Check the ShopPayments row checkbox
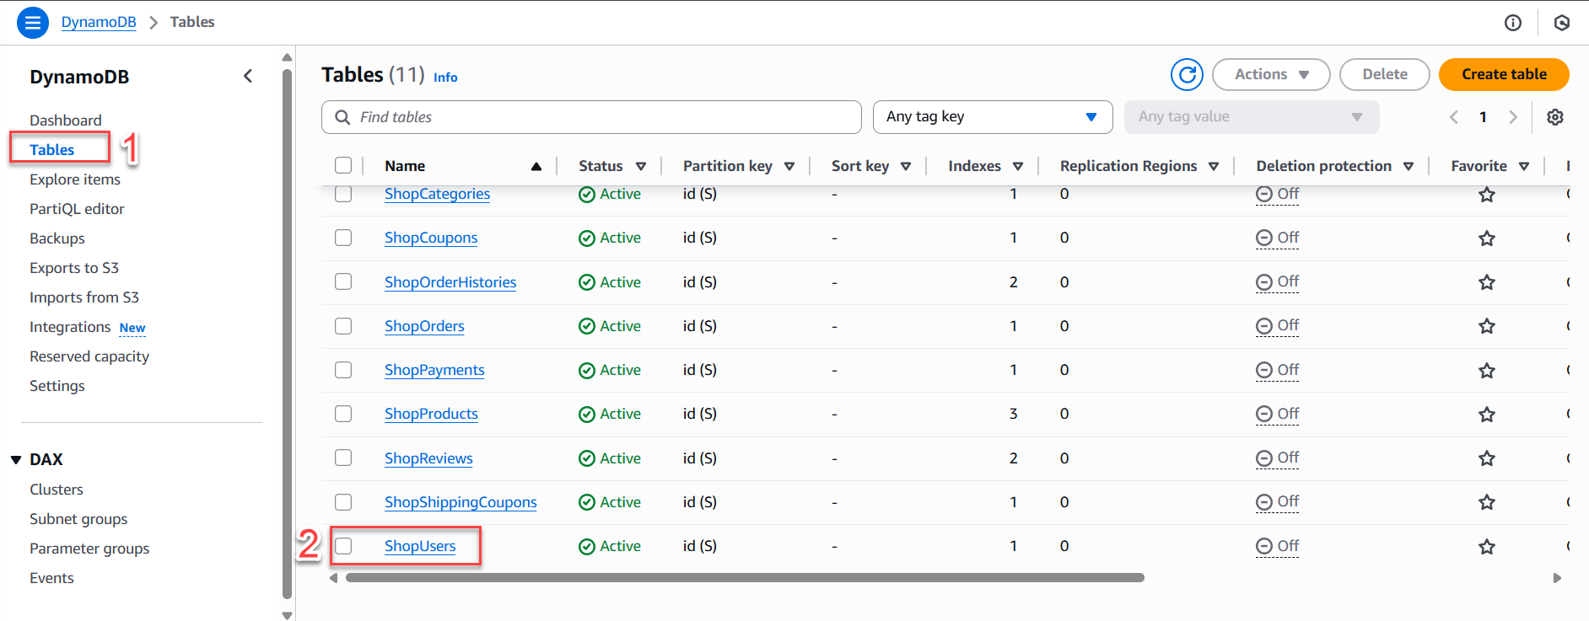Image resolution: width=1589 pixels, height=621 pixels. [x=343, y=370]
